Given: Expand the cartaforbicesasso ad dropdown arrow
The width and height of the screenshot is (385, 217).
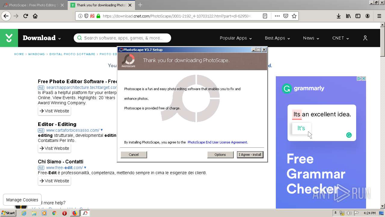Looking at the screenshot, I should 102,130.
